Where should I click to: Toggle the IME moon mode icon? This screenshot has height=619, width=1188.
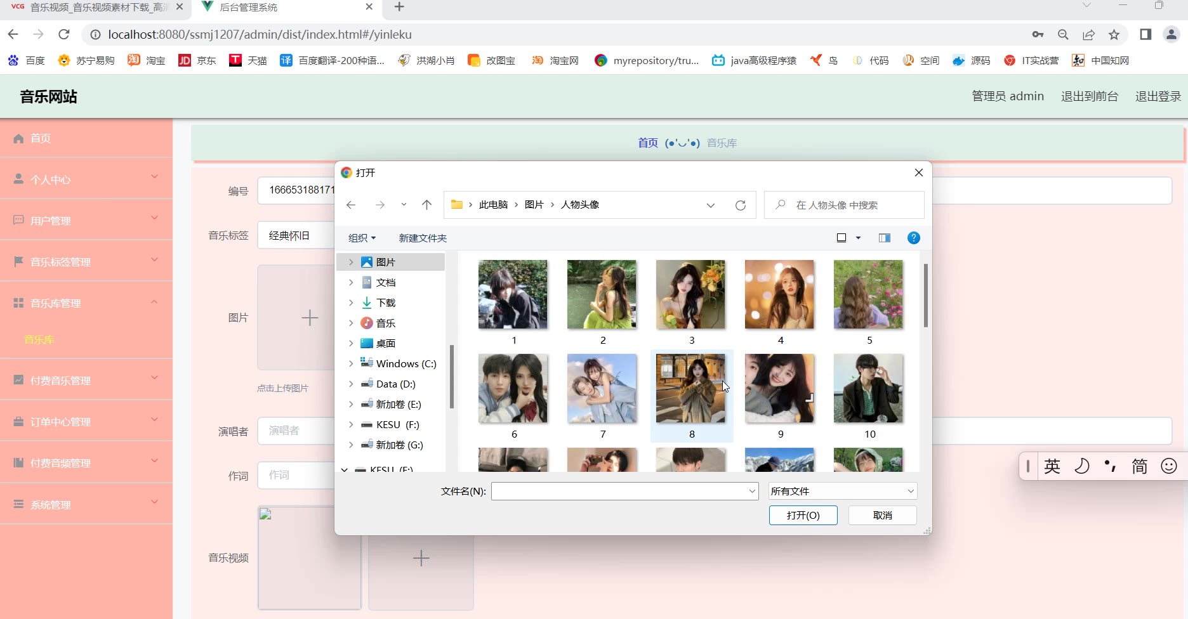point(1081,466)
